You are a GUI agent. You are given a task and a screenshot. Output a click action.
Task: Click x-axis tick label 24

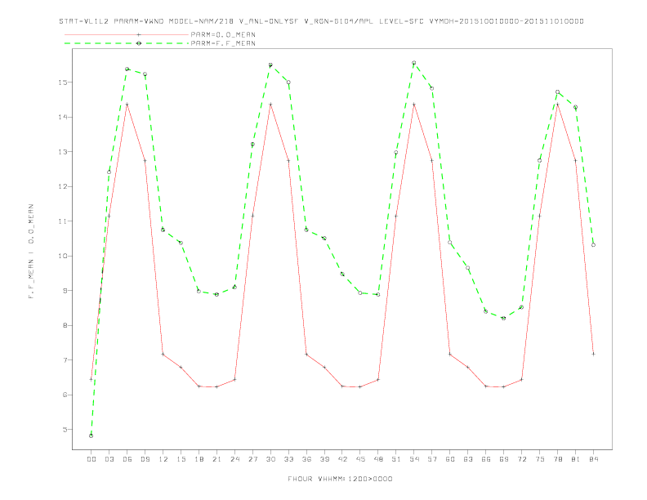point(234,459)
